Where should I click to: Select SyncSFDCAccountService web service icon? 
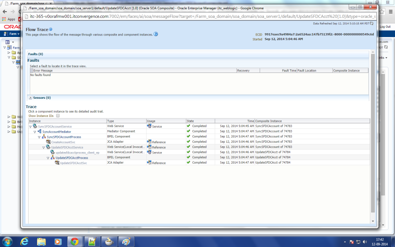[x=35, y=126]
